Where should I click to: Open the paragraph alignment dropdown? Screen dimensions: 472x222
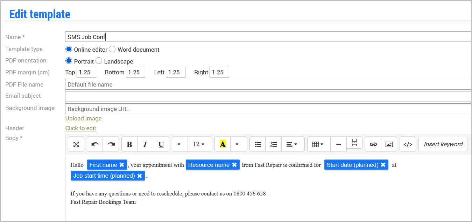pyautogui.click(x=293, y=144)
